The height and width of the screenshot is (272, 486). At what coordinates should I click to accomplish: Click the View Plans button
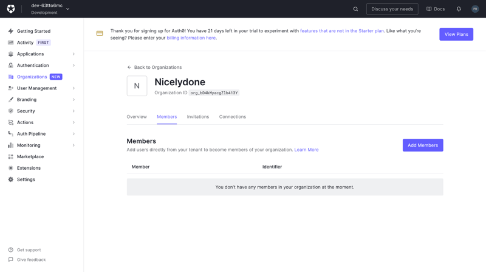click(x=456, y=34)
